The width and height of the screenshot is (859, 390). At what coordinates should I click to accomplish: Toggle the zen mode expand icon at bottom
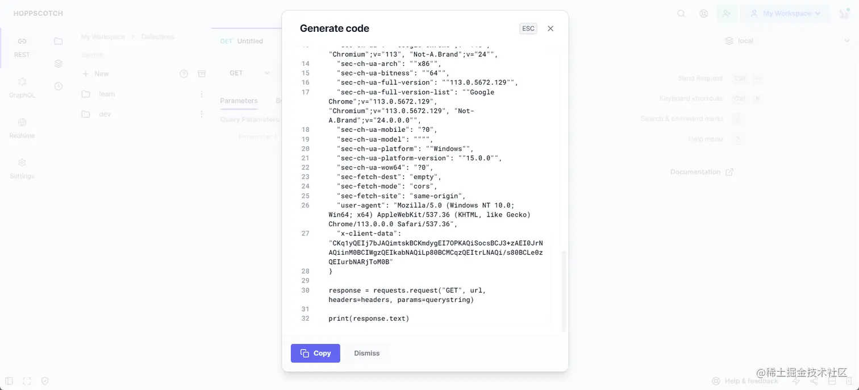pos(27,381)
